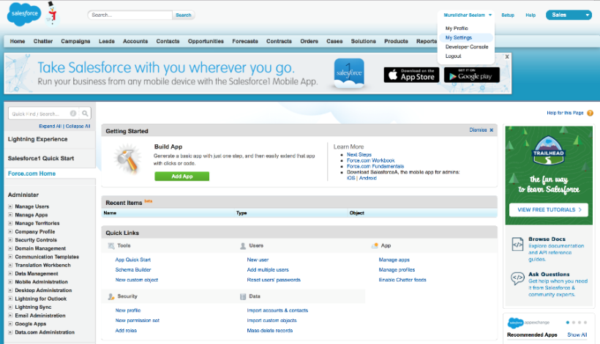The width and height of the screenshot is (600, 344).
Task: Click the Trailhead badge image
Action: [548, 151]
